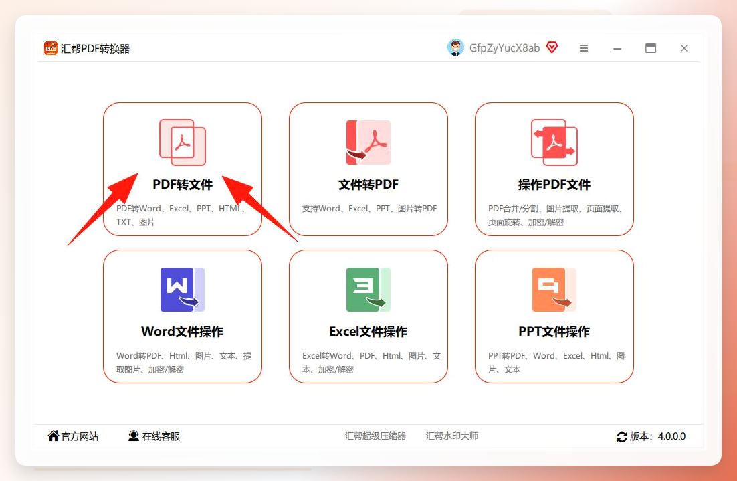Minimize the converter window
737x481 pixels.
[x=617, y=48]
